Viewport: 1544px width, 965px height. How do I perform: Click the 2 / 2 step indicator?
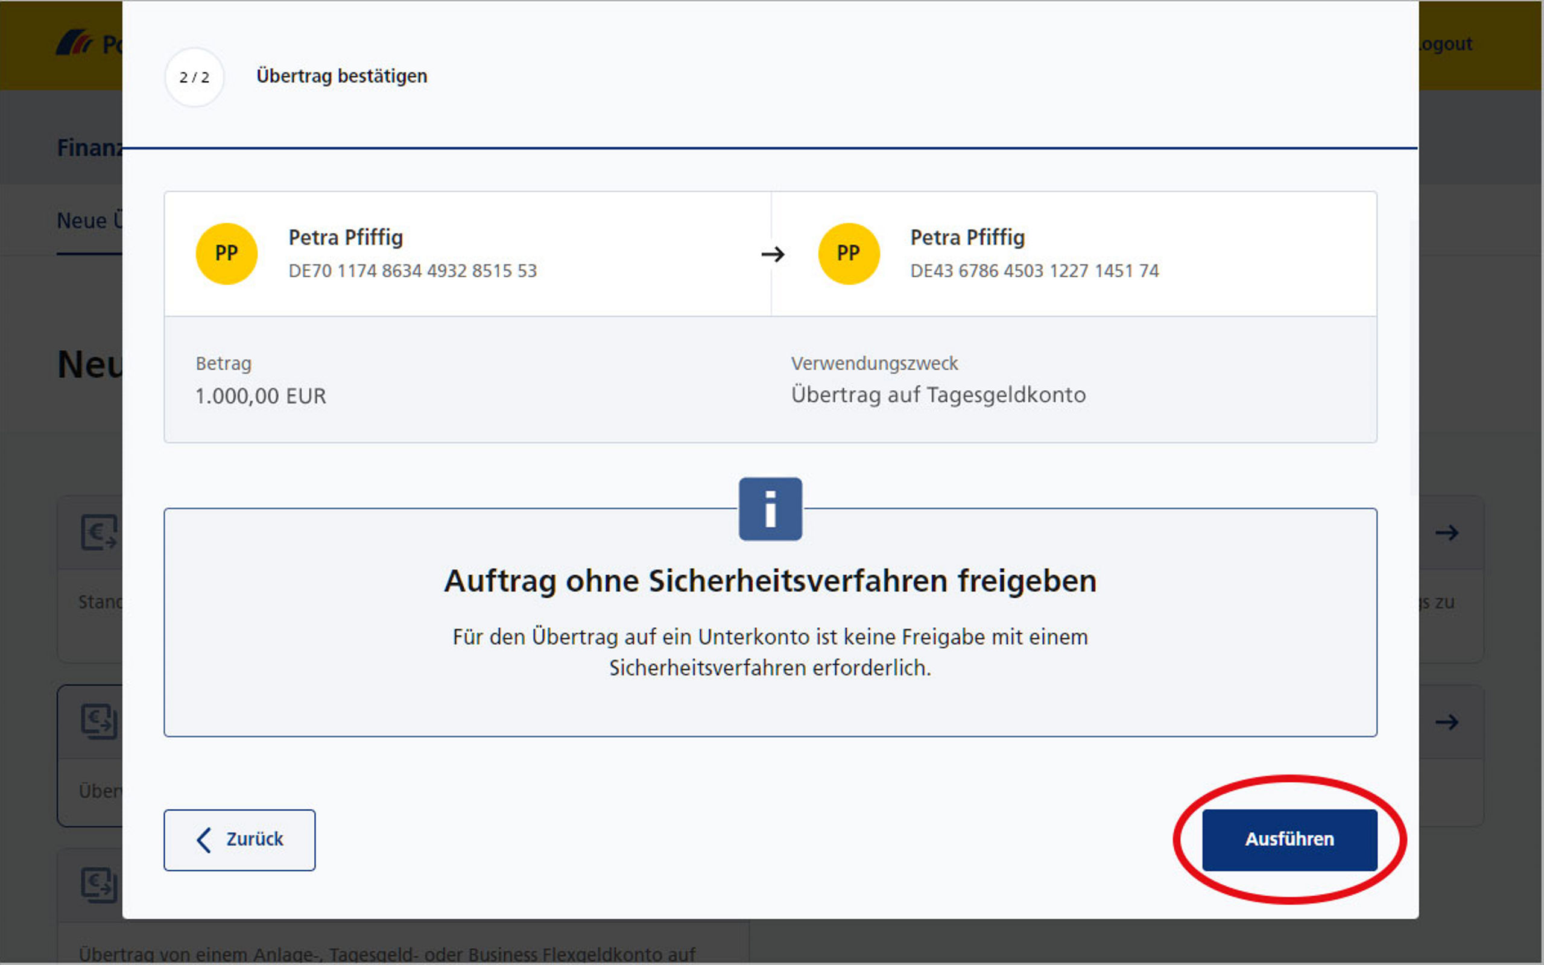pos(195,77)
